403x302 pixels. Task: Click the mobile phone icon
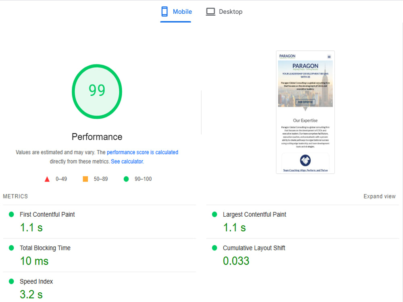[x=164, y=12]
